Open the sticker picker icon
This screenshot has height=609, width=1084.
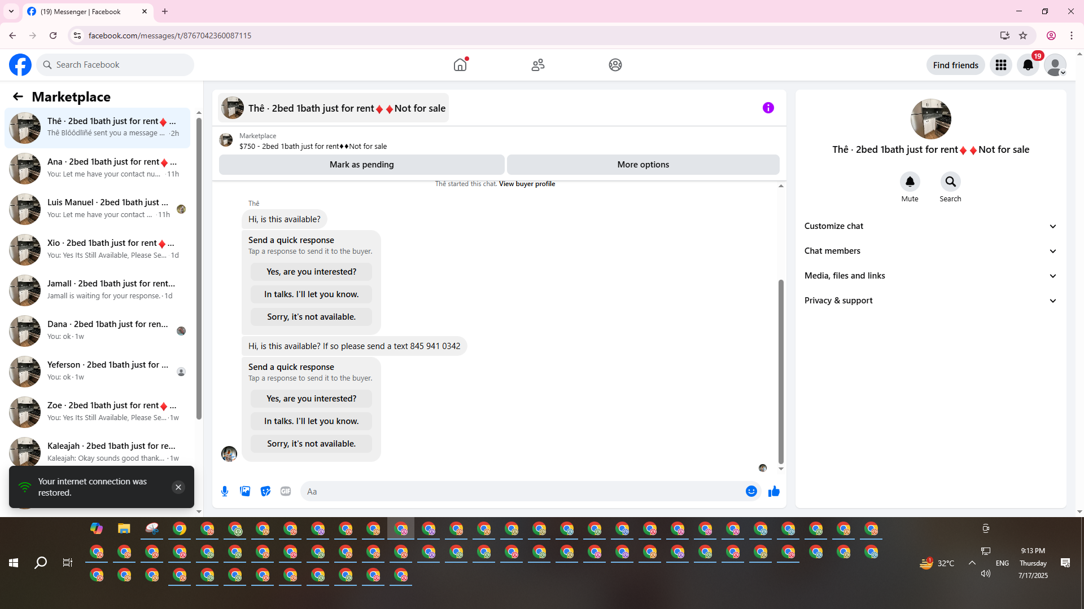pyautogui.click(x=265, y=491)
